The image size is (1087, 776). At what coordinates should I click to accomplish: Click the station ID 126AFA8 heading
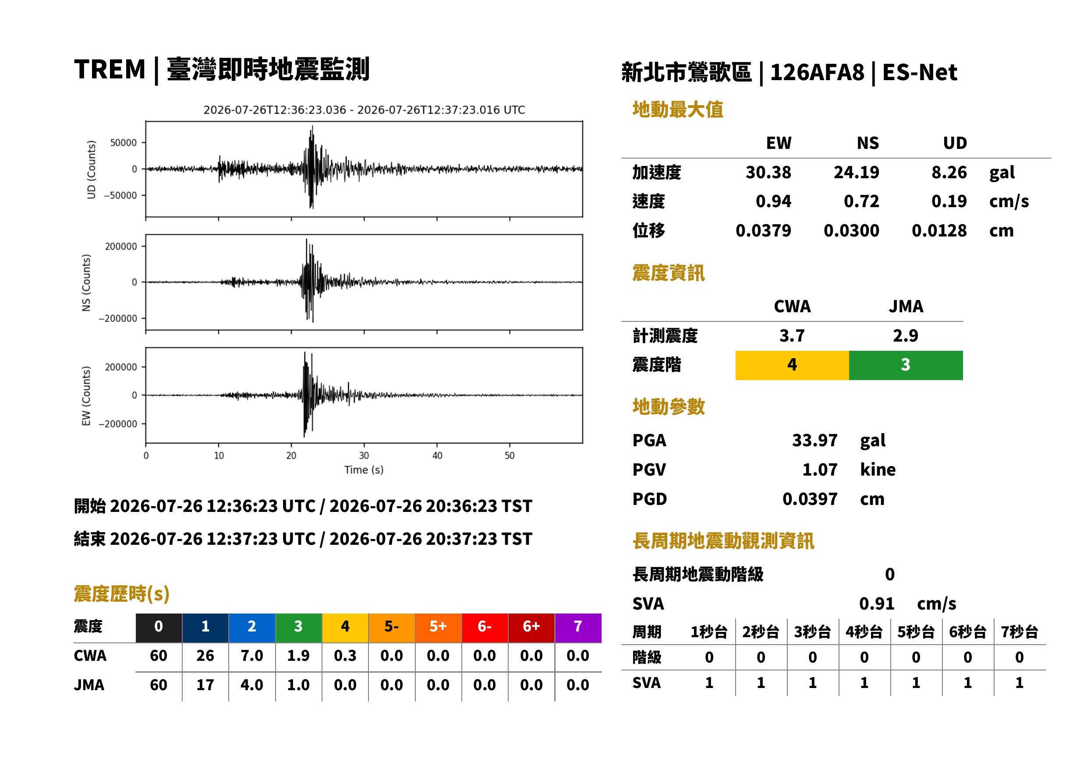(x=817, y=73)
